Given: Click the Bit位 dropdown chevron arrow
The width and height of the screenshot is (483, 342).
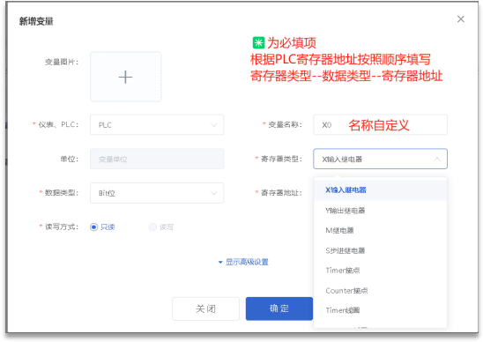Looking at the screenshot, I should pyautogui.click(x=213, y=193).
